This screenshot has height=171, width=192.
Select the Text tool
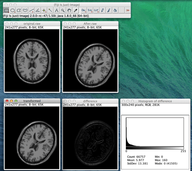coord(57,11)
